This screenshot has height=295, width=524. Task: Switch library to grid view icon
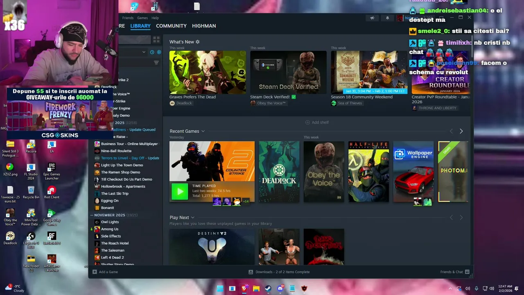pyautogui.click(x=156, y=40)
